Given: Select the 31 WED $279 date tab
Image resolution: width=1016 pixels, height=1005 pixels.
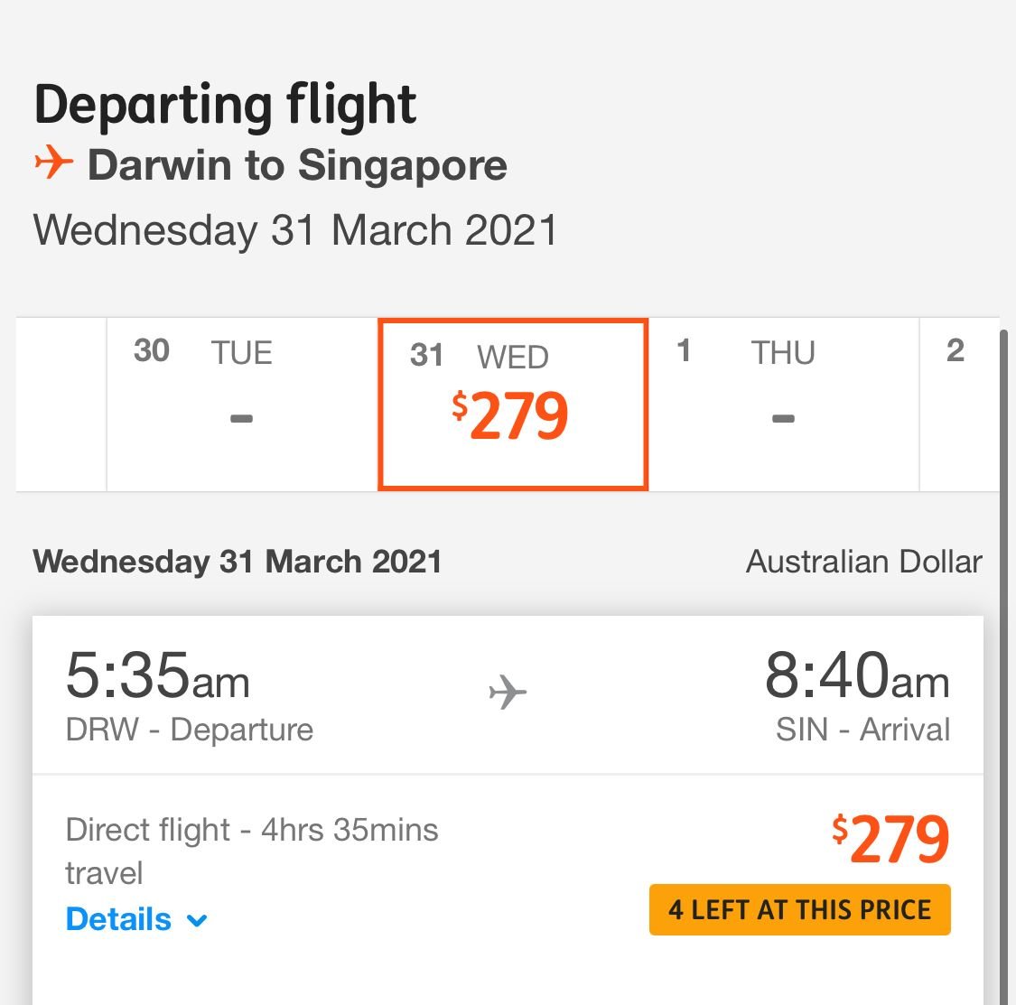Looking at the screenshot, I should coord(513,405).
